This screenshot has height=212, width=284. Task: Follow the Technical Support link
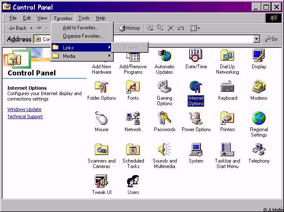pyautogui.click(x=25, y=116)
